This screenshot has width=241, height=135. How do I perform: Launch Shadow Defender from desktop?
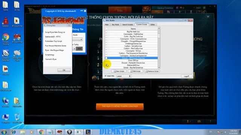click(6, 55)
